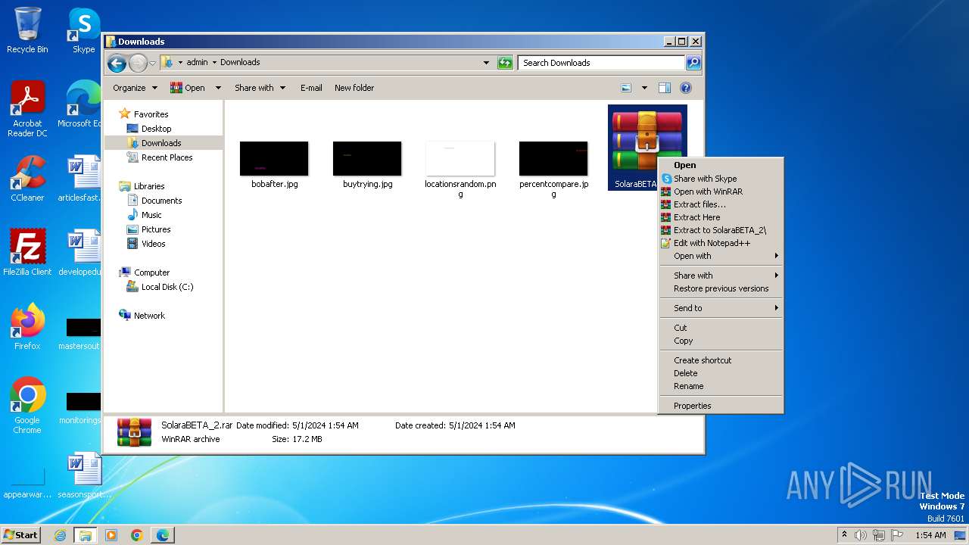Open Microsoft Edge taskbar icon
The width and height of the screenshot is (969, 545).
[x=163, y=535]
